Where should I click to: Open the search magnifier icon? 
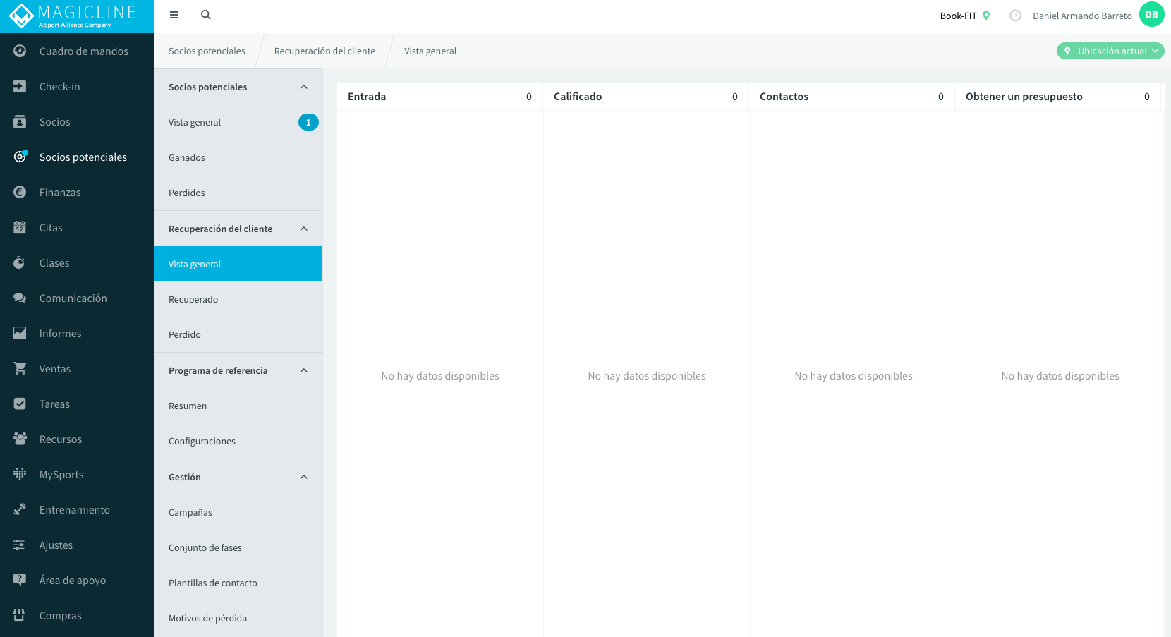(x=206, y=15)
